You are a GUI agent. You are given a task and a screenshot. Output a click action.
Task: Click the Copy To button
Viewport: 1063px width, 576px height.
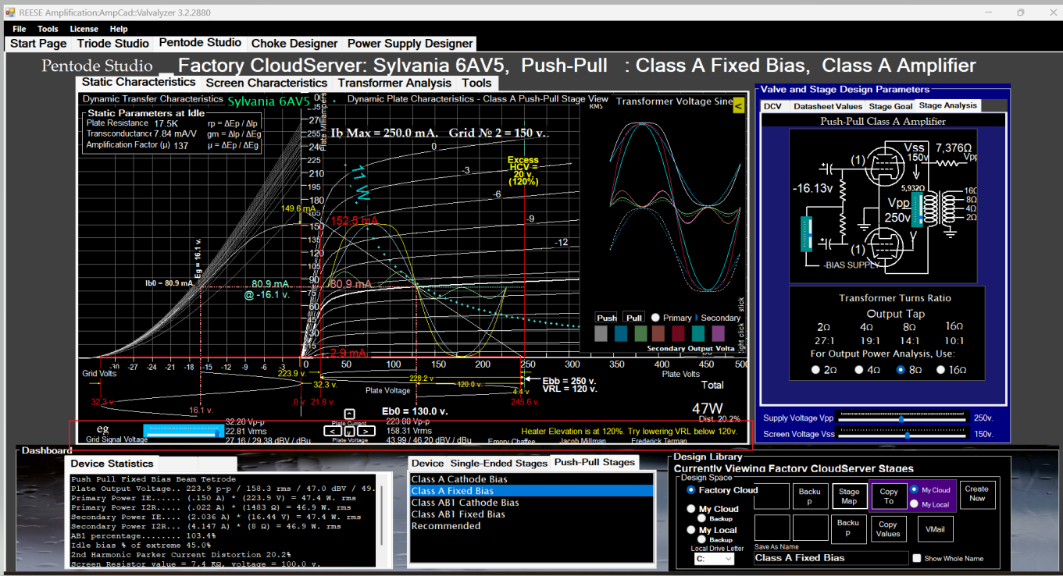[x=888, y=496]
